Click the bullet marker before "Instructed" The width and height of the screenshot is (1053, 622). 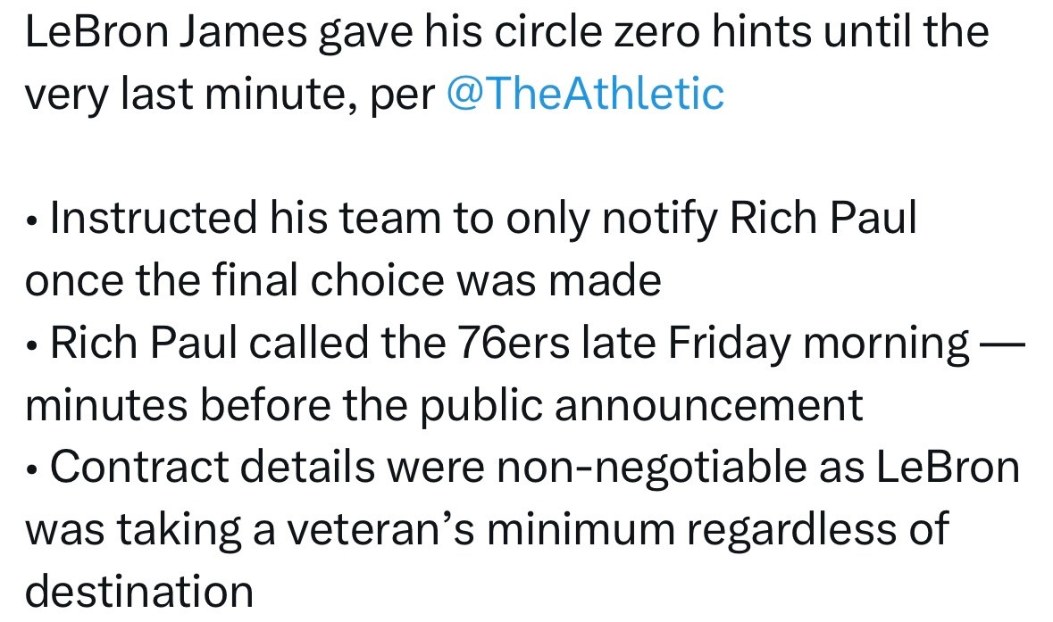(x=31, y=221)
